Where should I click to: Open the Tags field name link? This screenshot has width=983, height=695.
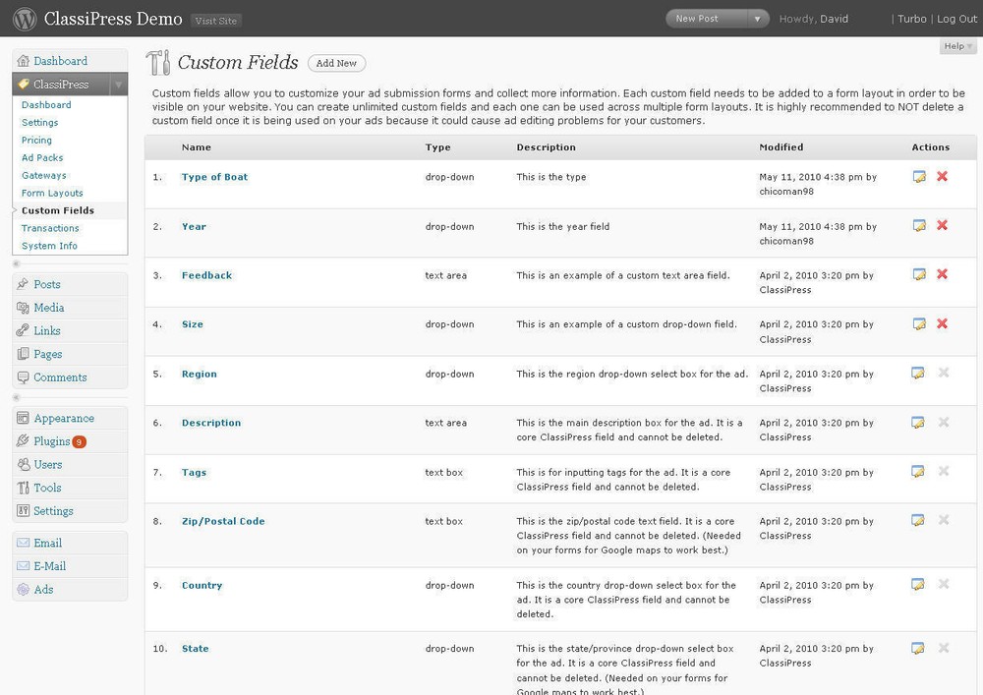click(x=194, y=473)
